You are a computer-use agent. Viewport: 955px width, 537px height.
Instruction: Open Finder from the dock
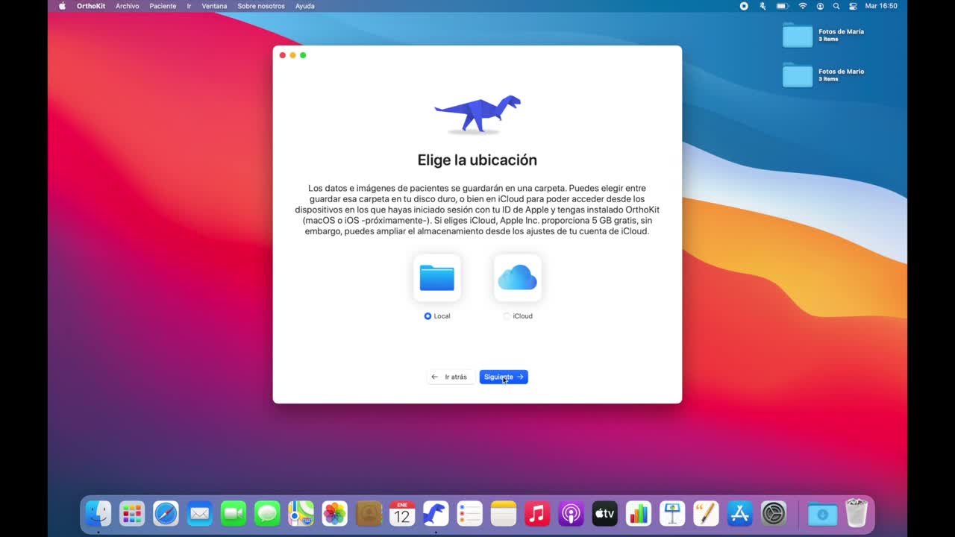[98, 514]
